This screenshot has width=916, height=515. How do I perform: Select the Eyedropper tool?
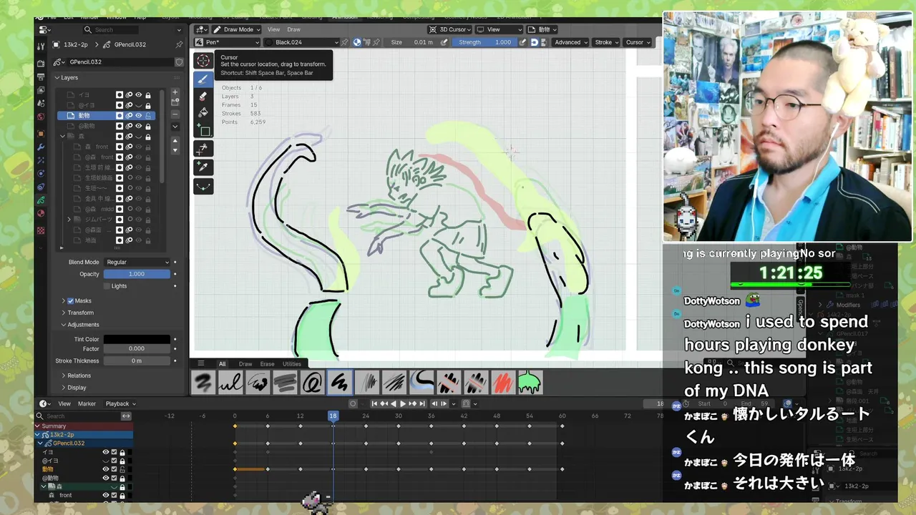[203, 166]
